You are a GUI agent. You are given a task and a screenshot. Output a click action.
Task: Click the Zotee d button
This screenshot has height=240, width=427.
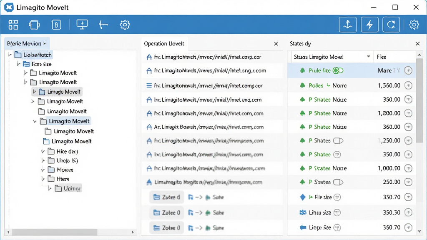coord(167,197)
